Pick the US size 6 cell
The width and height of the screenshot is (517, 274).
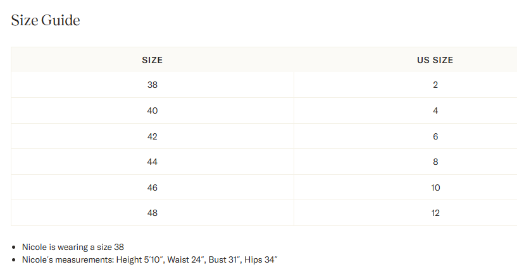(435, 136)
